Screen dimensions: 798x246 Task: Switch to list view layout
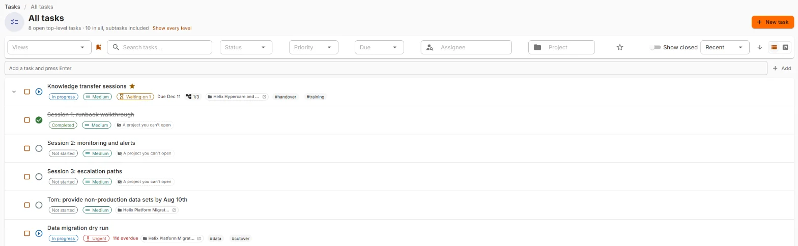[x=774, y=47]
